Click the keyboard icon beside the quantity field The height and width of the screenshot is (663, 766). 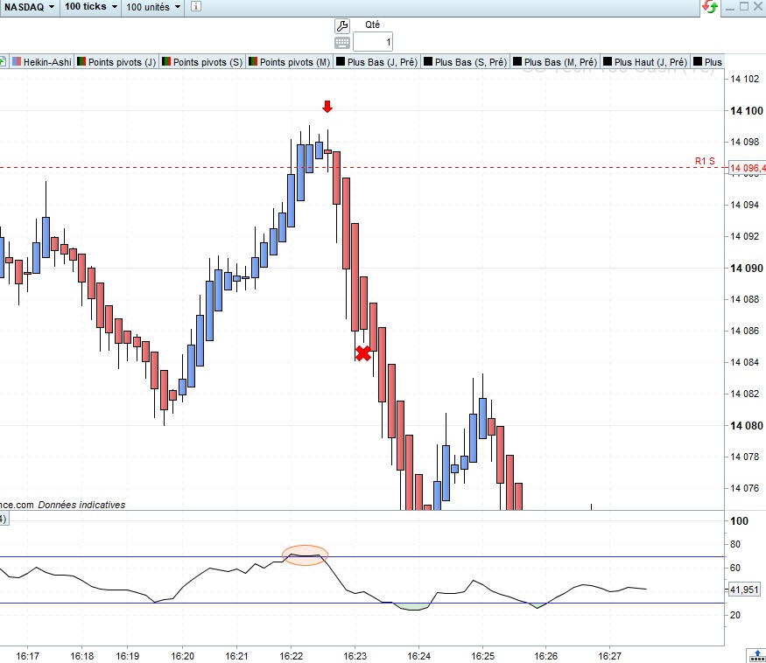click(342, 43)
